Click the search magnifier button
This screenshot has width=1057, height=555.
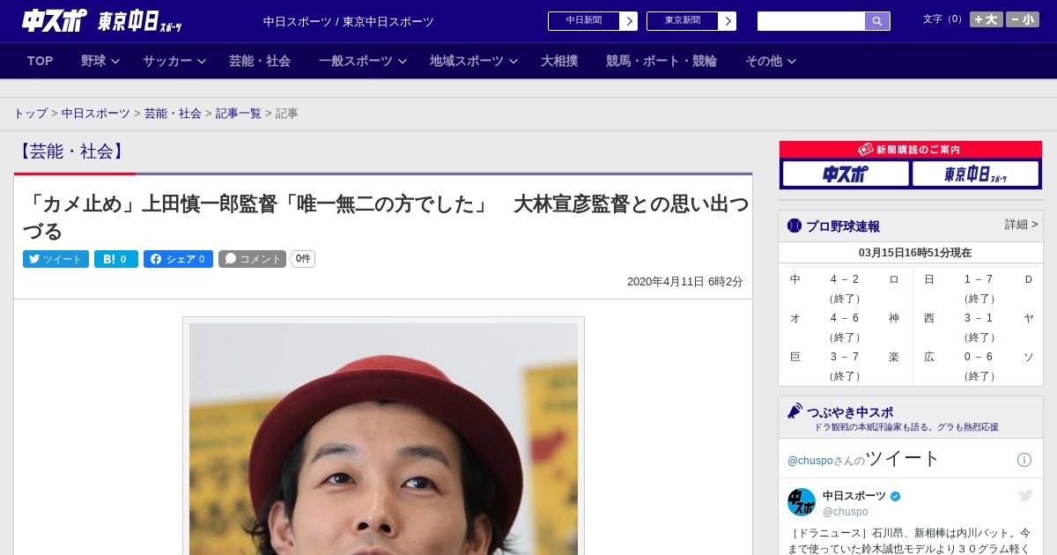click(x=877, y=21)
